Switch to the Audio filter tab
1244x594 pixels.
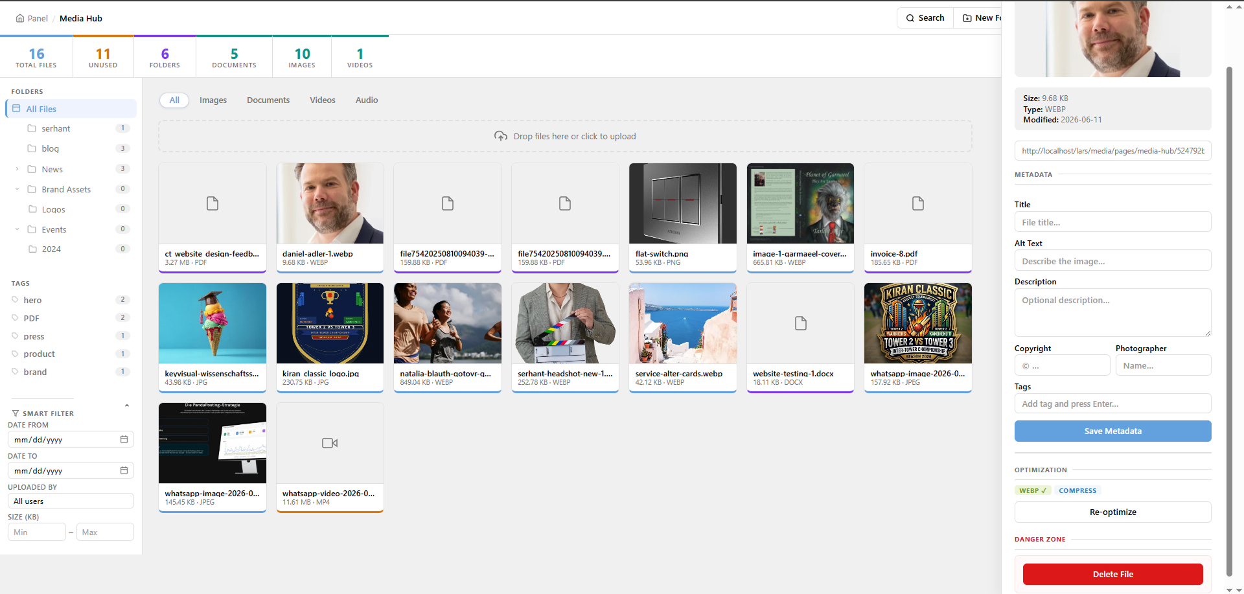click(367, 100)
